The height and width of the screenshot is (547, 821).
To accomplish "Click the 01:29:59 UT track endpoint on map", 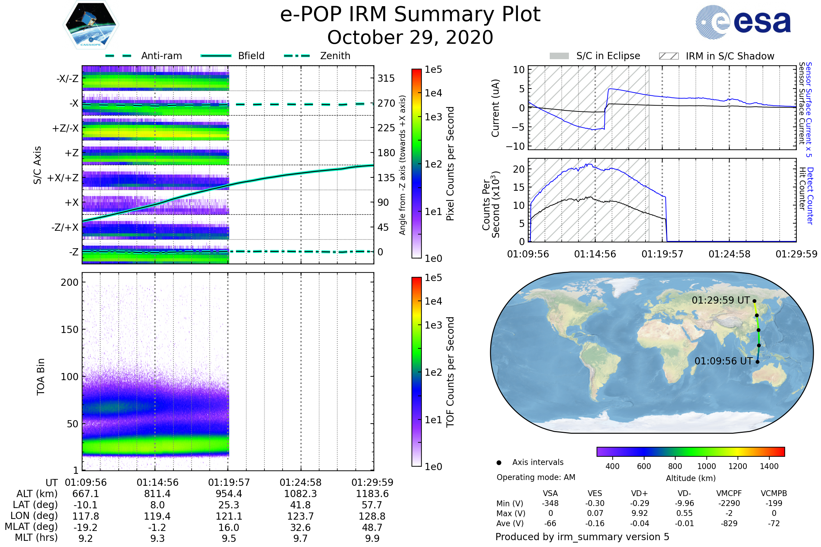I will (x=754, y=301).
